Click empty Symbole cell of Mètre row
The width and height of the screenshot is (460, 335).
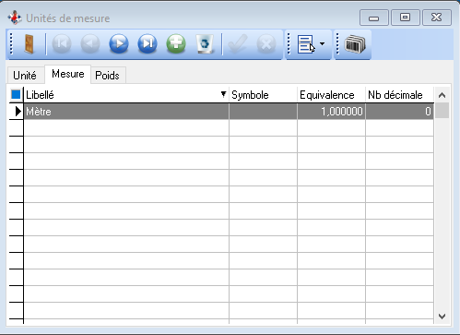(x=264, y=112)
